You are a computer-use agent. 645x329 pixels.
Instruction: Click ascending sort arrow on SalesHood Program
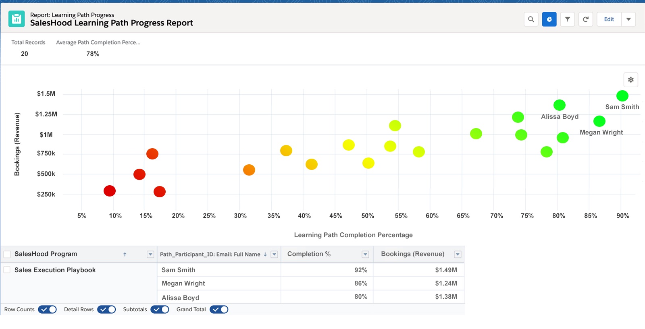coord(125,255)
